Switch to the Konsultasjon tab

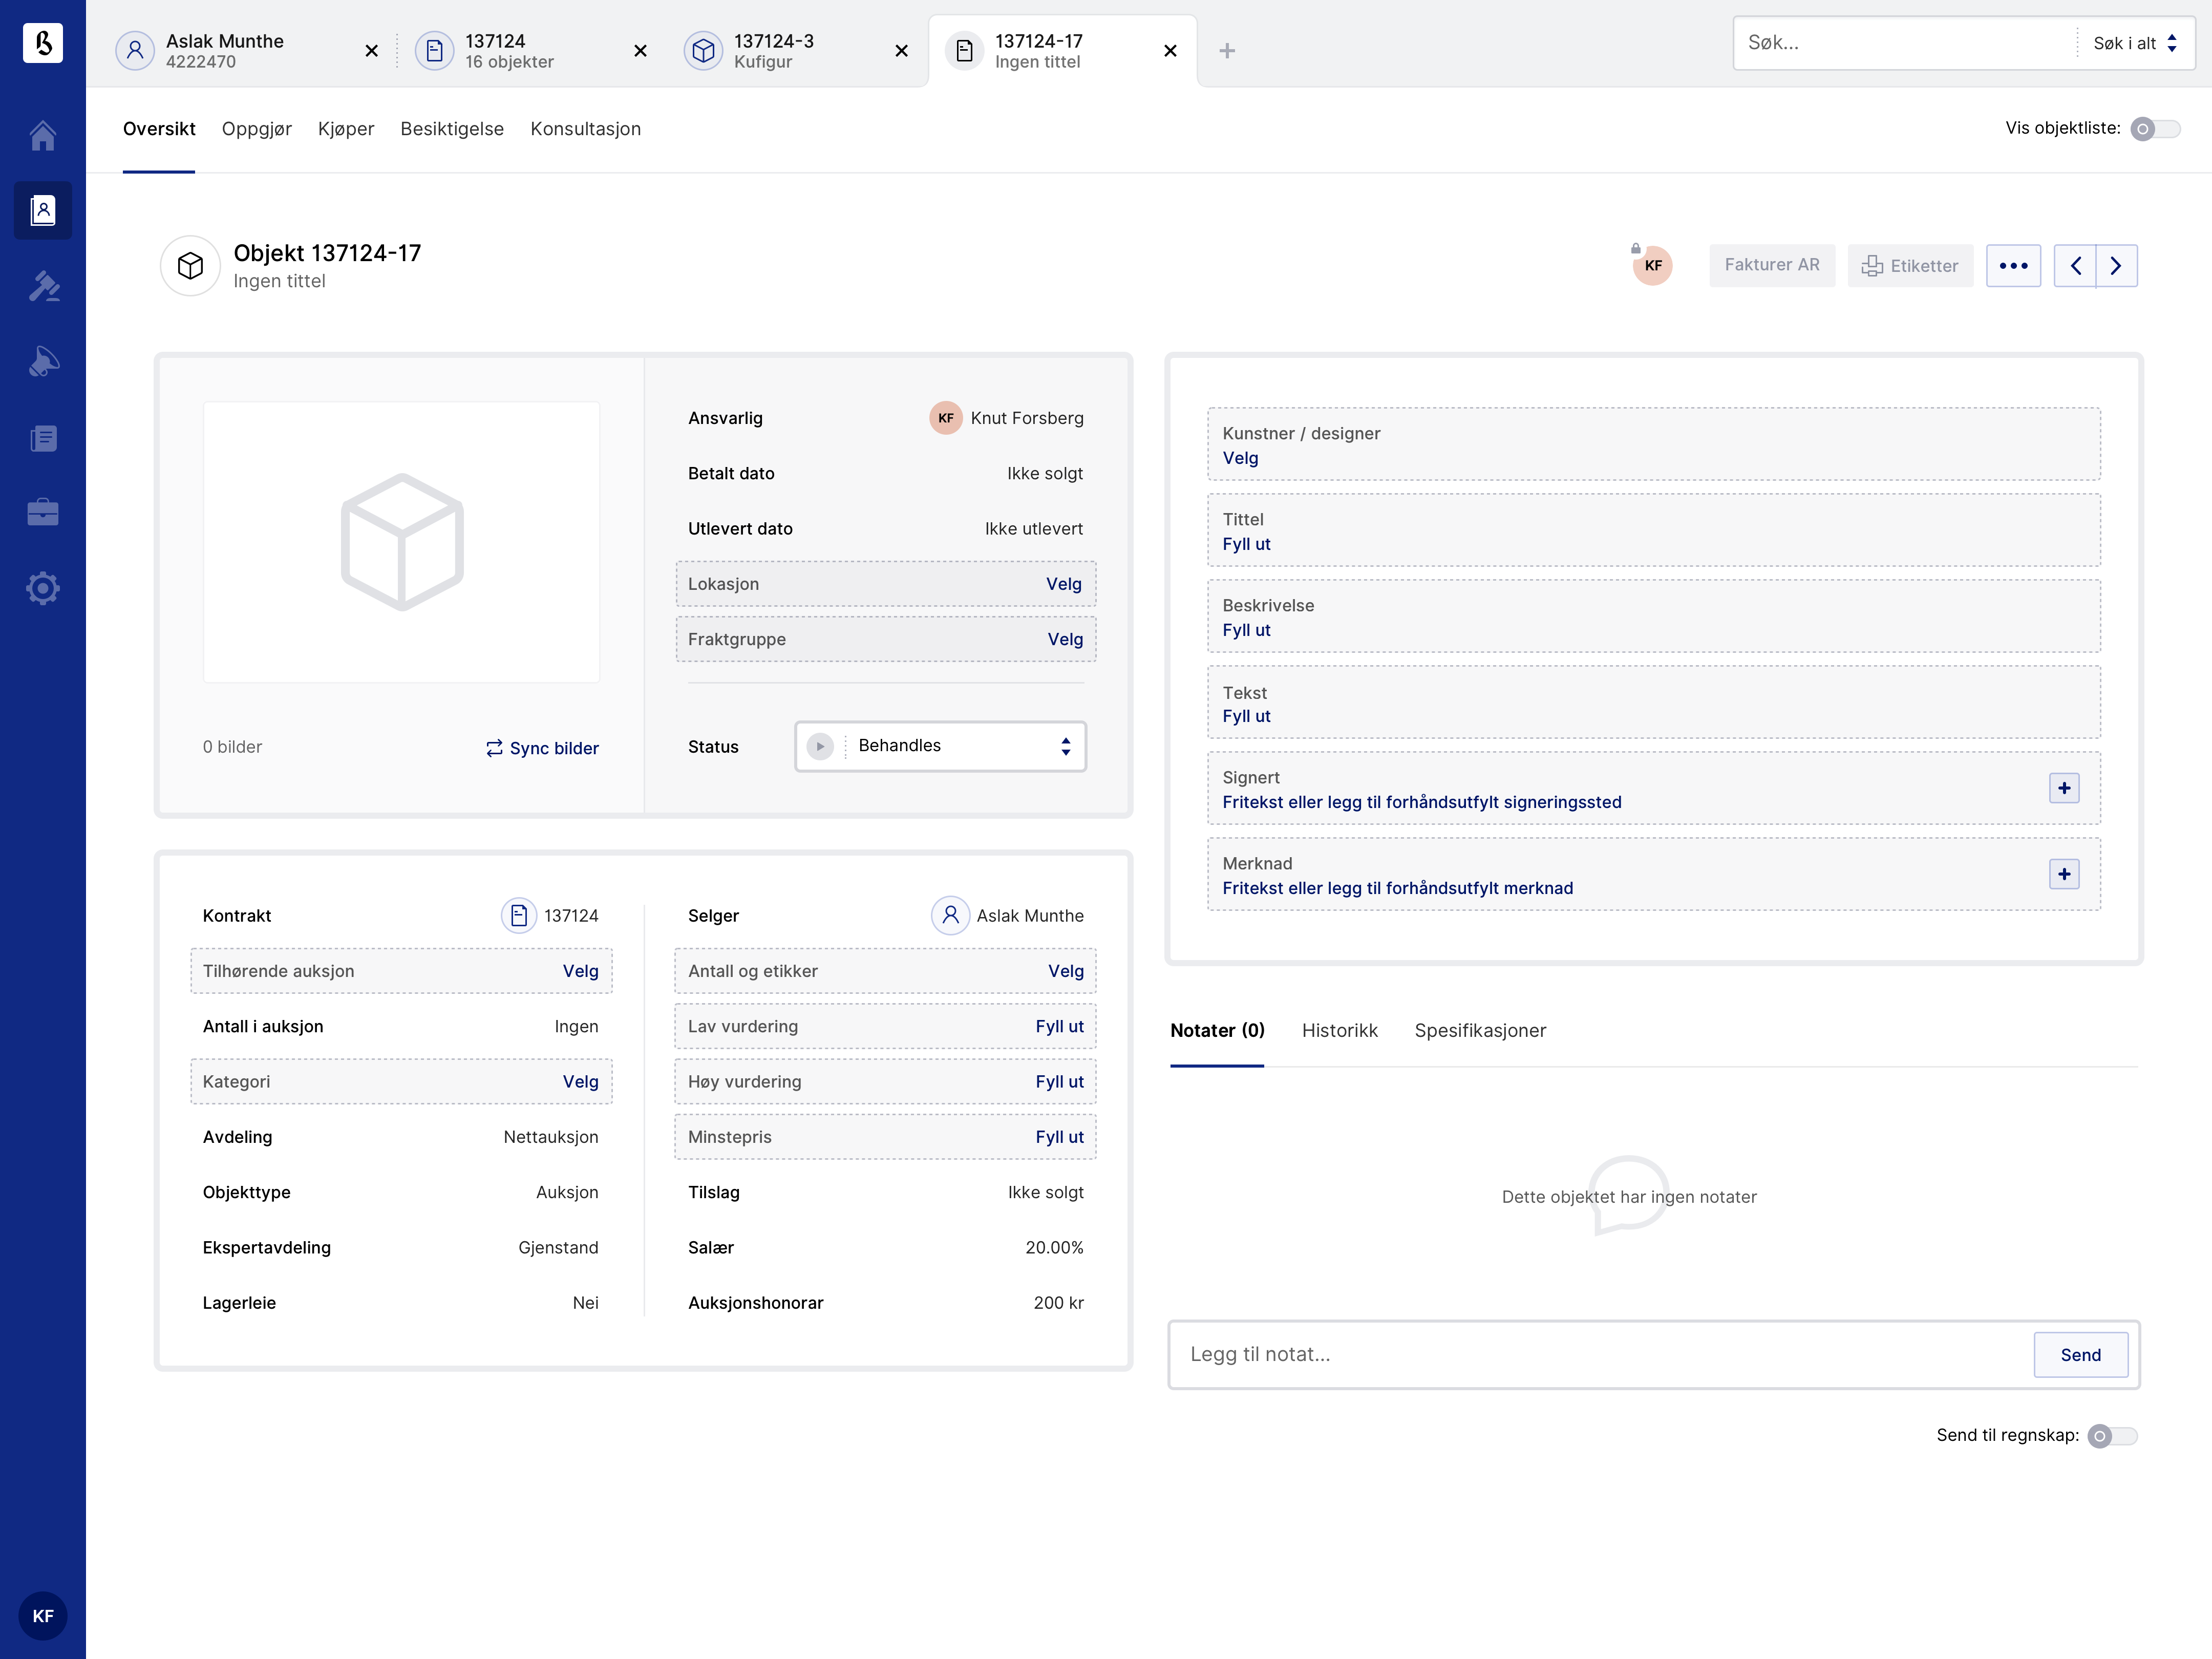point(585,129)
